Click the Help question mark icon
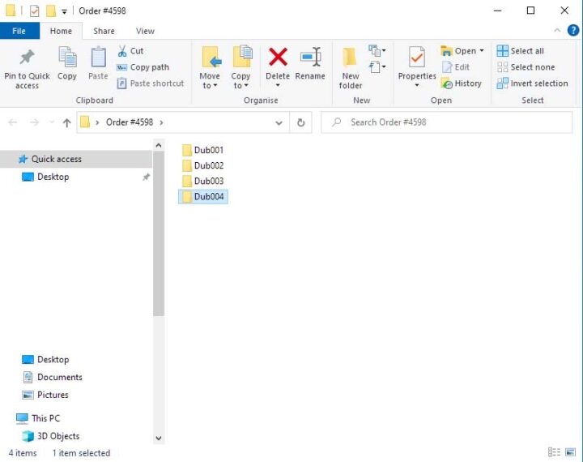 (572, 31)
